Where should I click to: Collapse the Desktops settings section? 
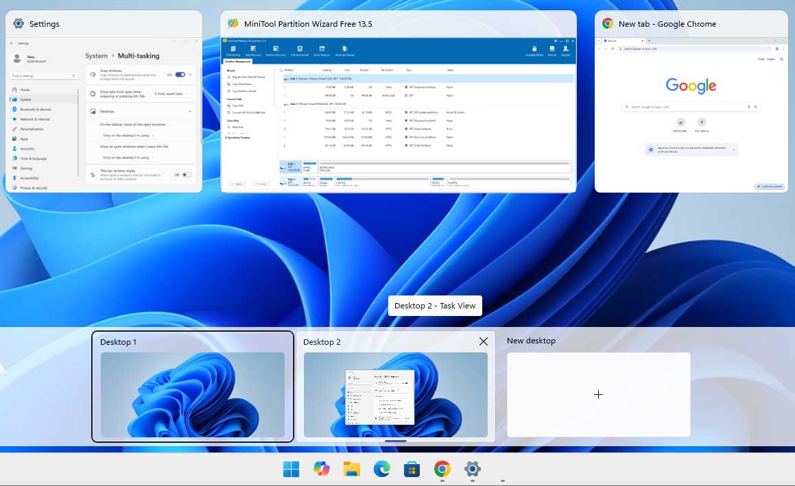coord(189,112)
